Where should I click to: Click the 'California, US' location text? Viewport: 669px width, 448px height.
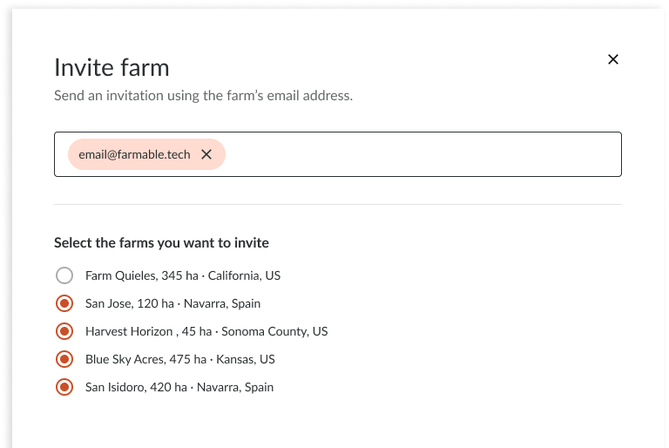[244, 275]
